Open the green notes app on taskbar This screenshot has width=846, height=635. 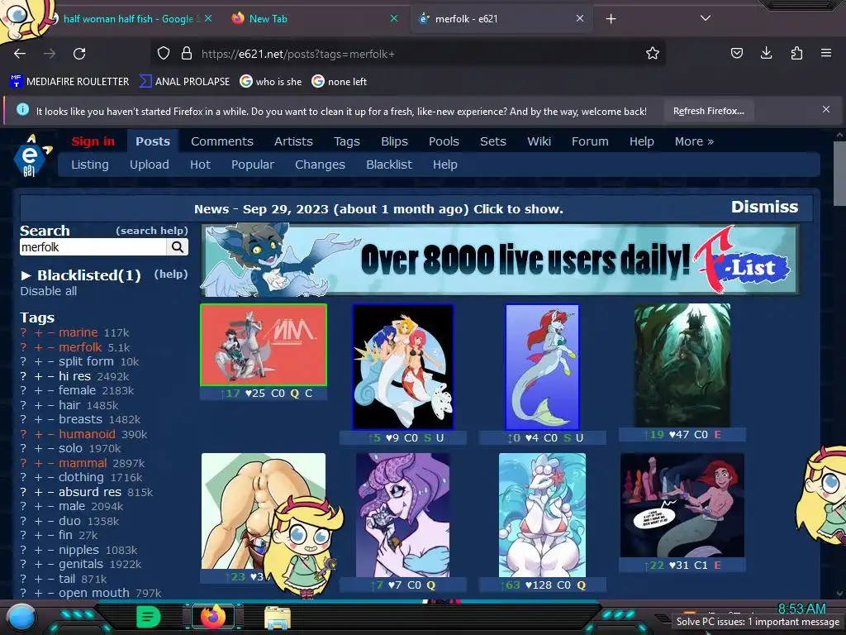pos(149,617)
